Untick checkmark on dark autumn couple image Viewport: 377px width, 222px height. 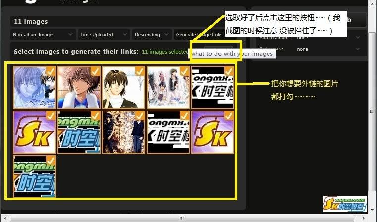[140, 116]
